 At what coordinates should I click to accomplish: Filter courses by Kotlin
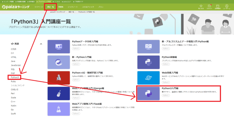click(13, 106)
